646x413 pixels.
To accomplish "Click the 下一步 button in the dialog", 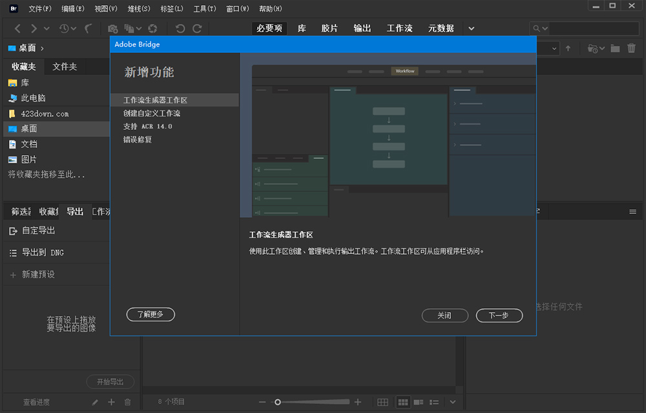I will pyautogui.click(x=499, y=315).
